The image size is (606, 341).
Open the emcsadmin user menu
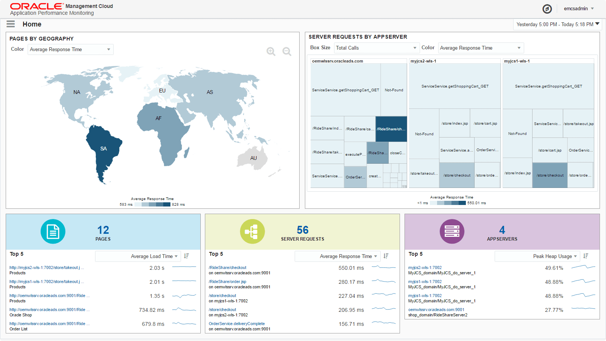point(579,9)
